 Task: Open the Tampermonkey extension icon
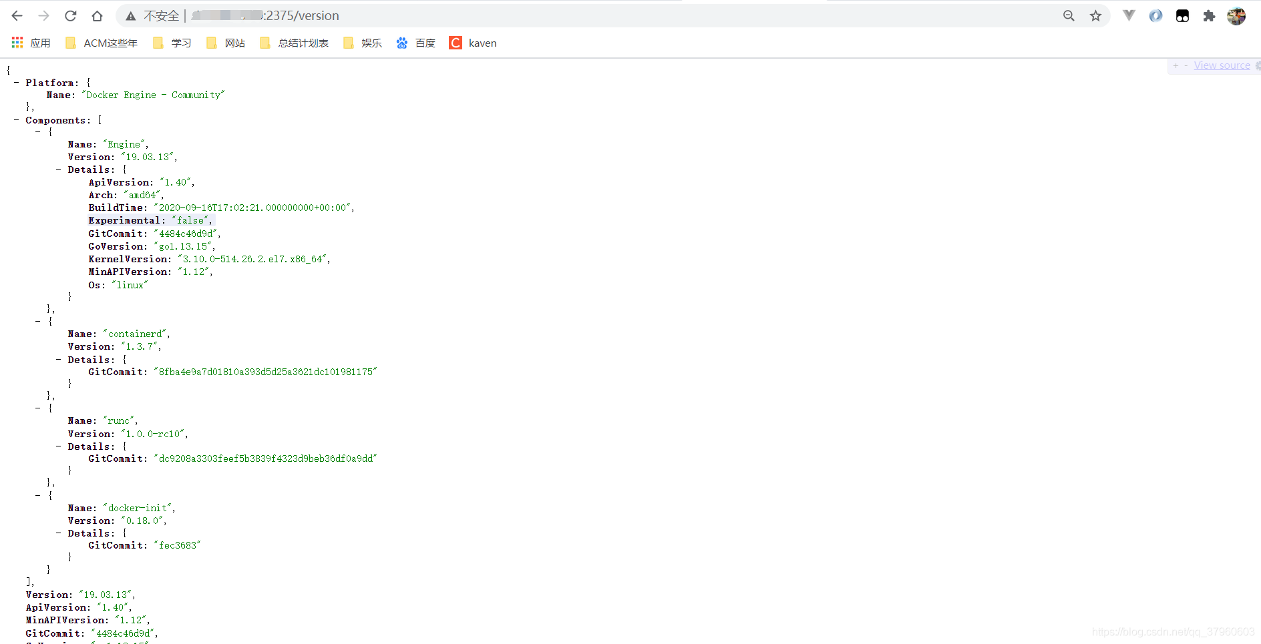[1182, 16]
